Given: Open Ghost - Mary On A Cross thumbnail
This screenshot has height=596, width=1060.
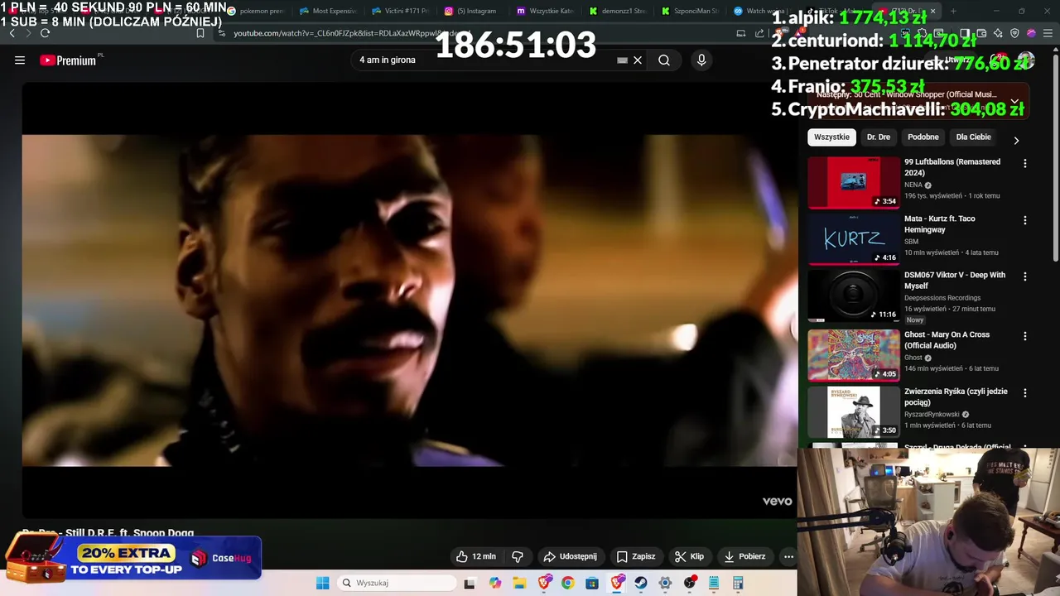Looking at the screenshot, I should 854,355.
